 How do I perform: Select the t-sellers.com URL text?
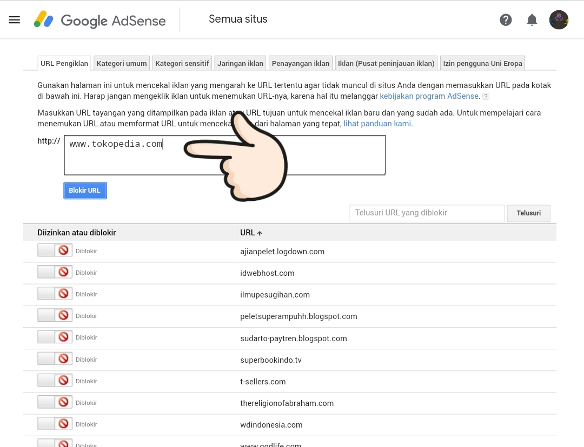point(263,382)
